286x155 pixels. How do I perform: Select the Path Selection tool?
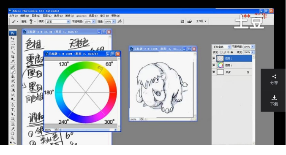click(12, 114)
